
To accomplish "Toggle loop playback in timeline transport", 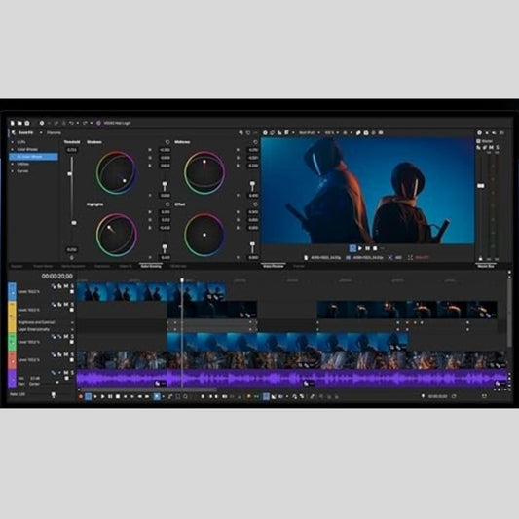I will 89,396.
